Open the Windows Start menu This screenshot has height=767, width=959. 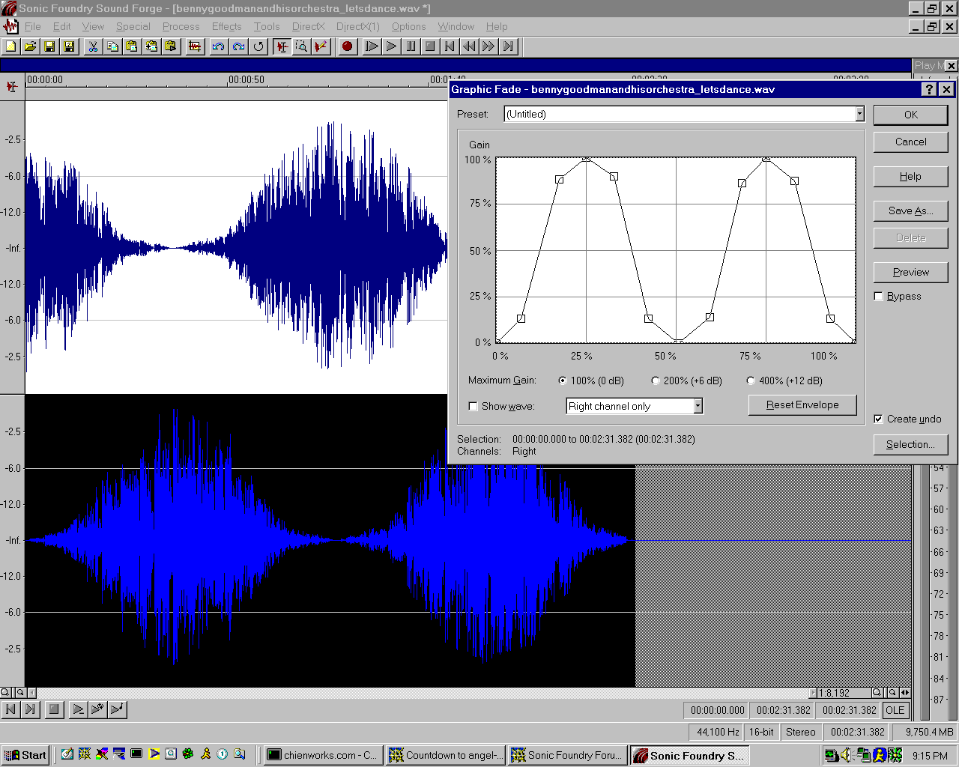pyautogui.click(x=25, y=755)
